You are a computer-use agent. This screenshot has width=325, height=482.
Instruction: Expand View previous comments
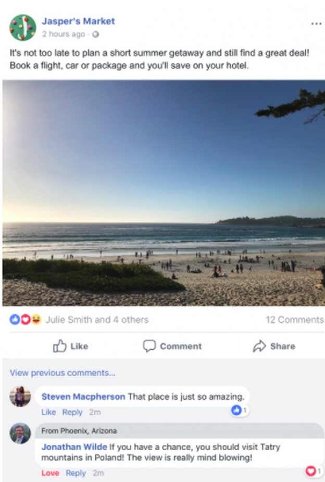(62, 372)
